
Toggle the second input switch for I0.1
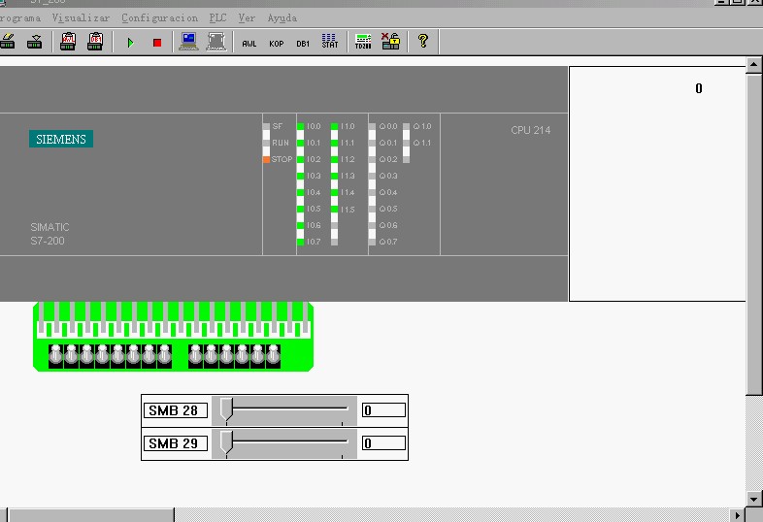pos(71,355)
